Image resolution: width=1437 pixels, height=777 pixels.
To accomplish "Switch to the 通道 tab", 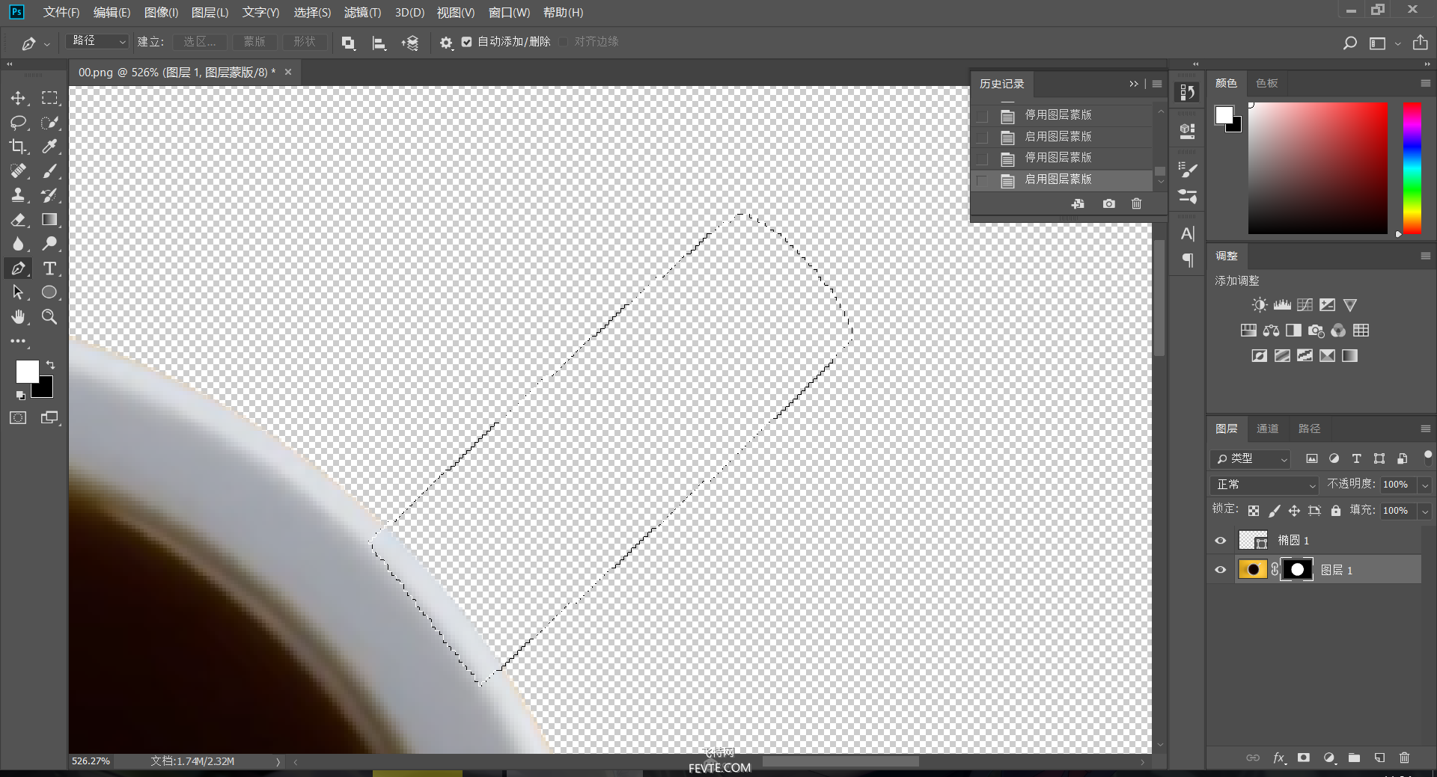I will point(1267,429).
